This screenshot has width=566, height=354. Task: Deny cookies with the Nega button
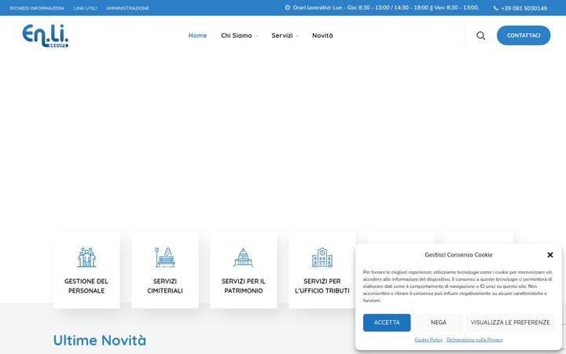pyautogui.click(x=438, y=323)
